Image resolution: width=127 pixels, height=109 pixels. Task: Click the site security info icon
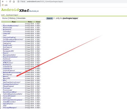[x=18, y=2]
